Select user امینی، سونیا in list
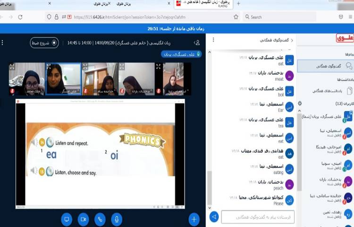Screen dimensions: 354x227 [337, 166]
